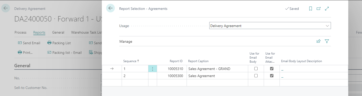Select the Reports tab
This screenshot has width=362, height=96.
[x=39, y=32]
